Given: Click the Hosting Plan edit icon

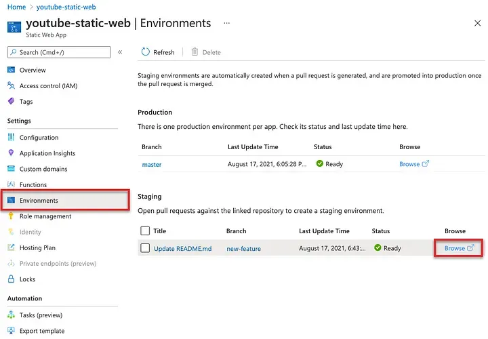Looking at the screenshot, I should click(x=12, y=247).
